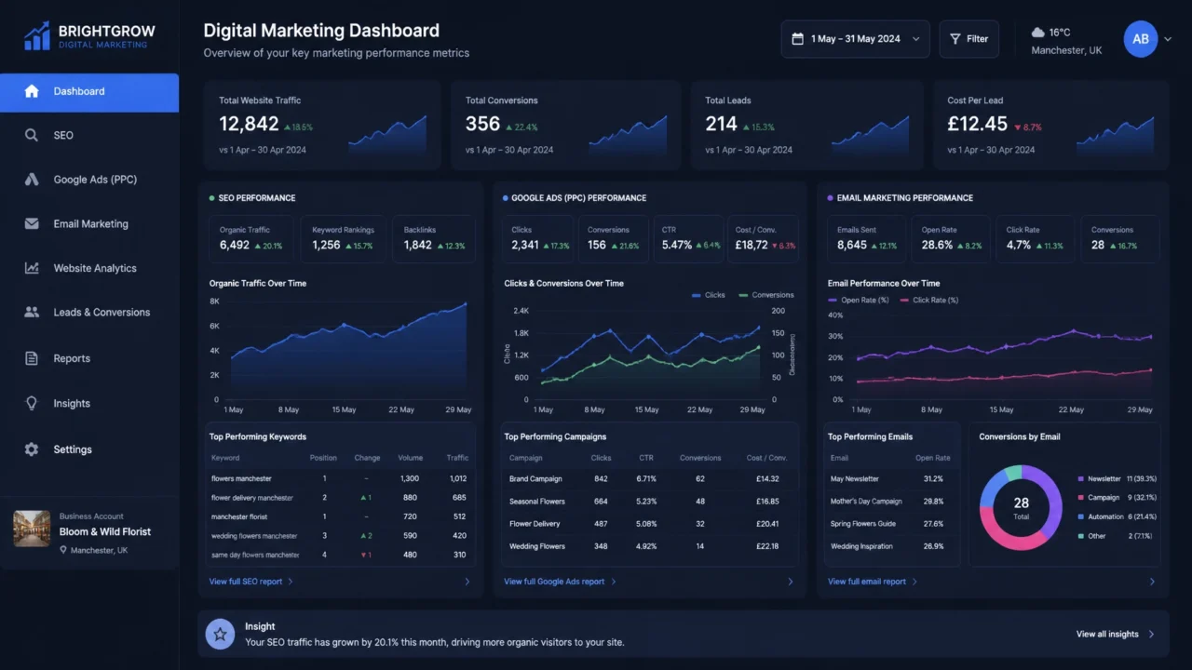Open the Insights lightbulb icon
Viewport: 1192px width, 670px height.
32,403
